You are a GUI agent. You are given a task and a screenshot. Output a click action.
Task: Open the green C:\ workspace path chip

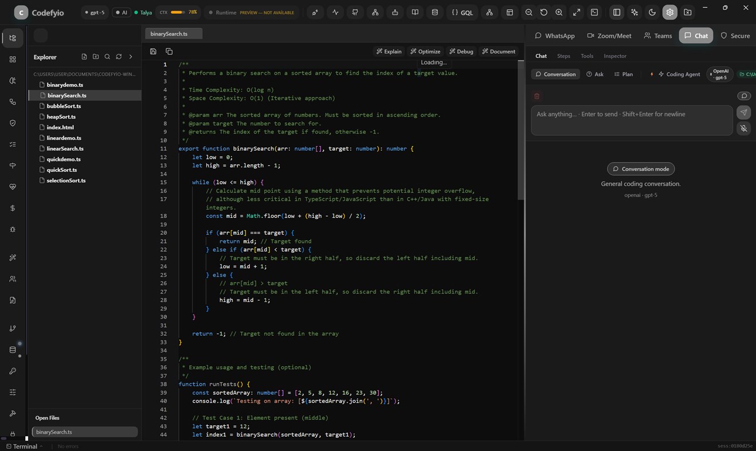(x=747, y=74)
